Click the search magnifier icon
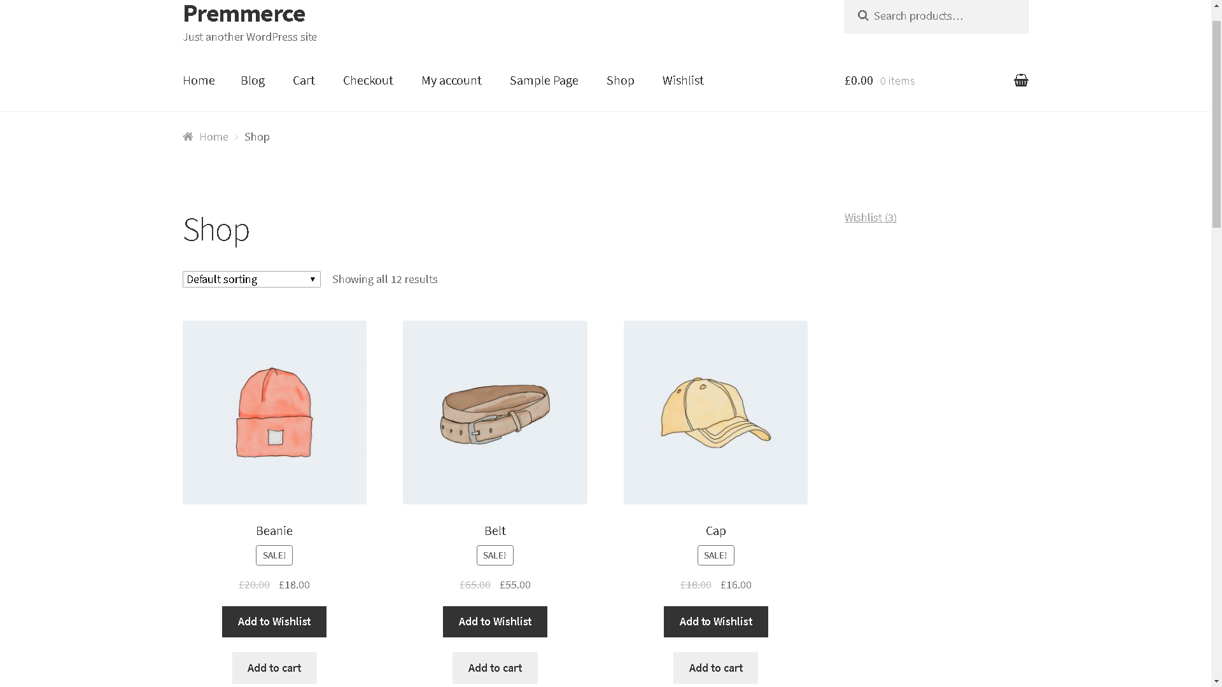 [862, 16]
